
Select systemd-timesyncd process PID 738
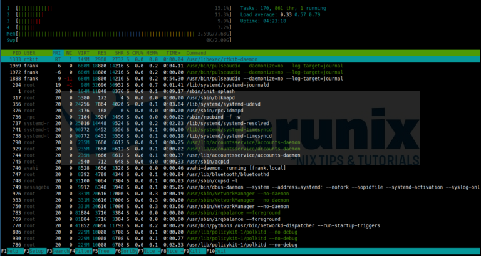click(240, 136)
